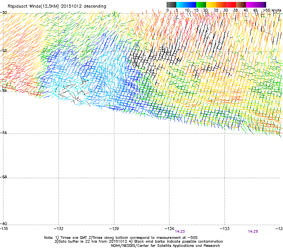Click the latitude label -54
The height and width of the screenshot is (248, 283).
coord(3,90)
